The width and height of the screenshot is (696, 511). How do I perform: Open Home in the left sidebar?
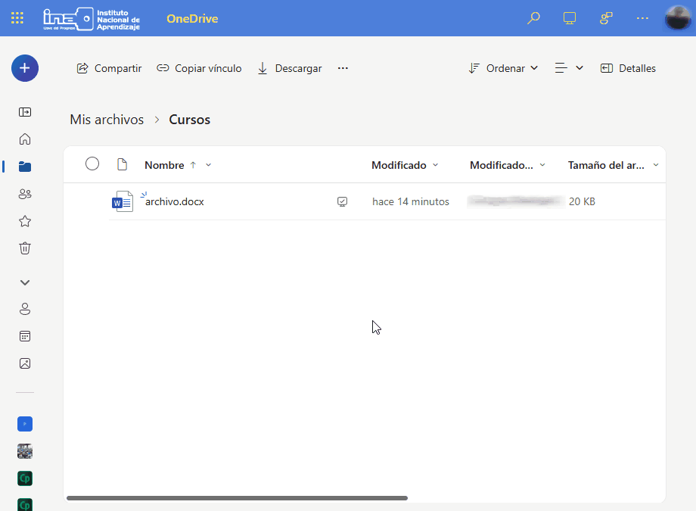pos(25,139)
